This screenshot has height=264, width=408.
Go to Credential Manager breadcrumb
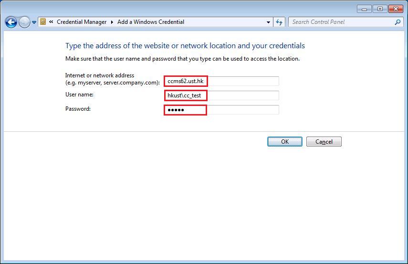(82, 22)
